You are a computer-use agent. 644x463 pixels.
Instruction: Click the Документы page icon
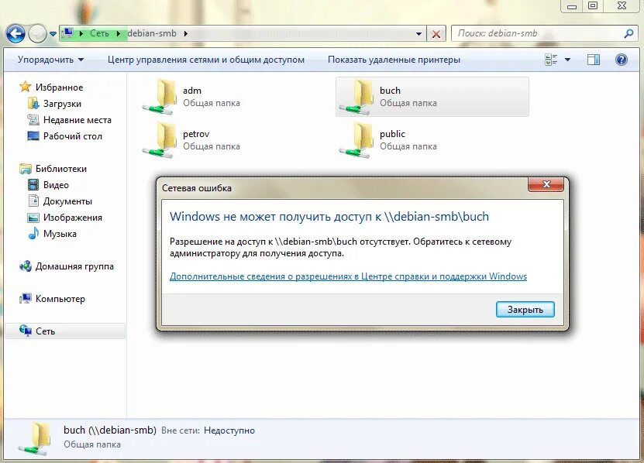[x=33, y=201]
